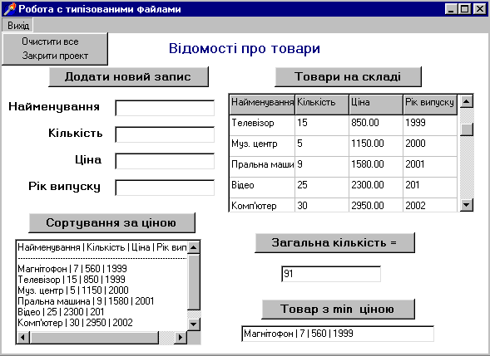Image resolution: width=490 pixels, height=356 pixels.
Task: Select the Муз. центр cell in table
Action: (x=262, y=146)
